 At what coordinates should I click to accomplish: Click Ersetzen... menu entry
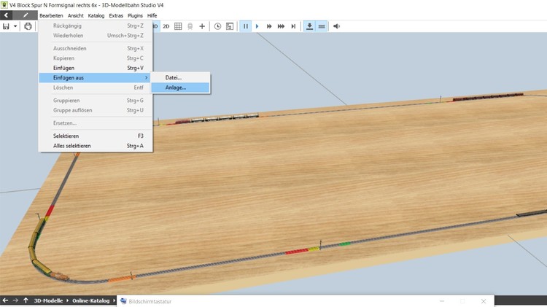[x=96, y=123]
